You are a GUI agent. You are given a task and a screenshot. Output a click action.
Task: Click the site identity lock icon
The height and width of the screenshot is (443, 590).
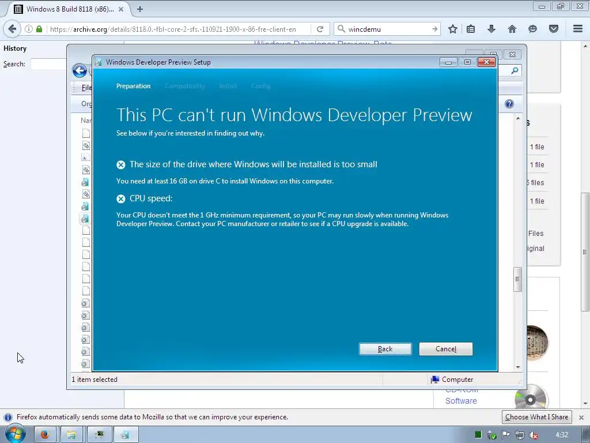coord(39,29)
